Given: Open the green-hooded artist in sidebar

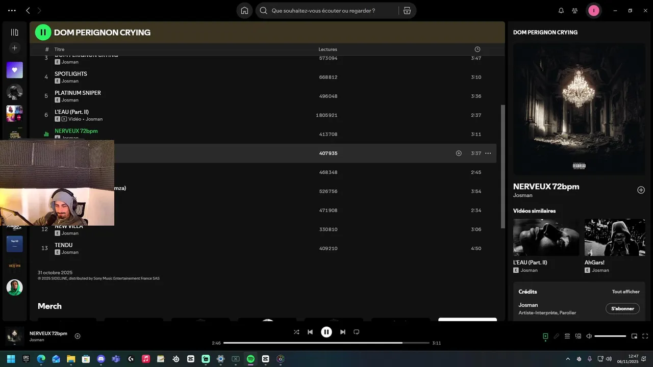Looking at the screenshot, I should coord(14,287).
